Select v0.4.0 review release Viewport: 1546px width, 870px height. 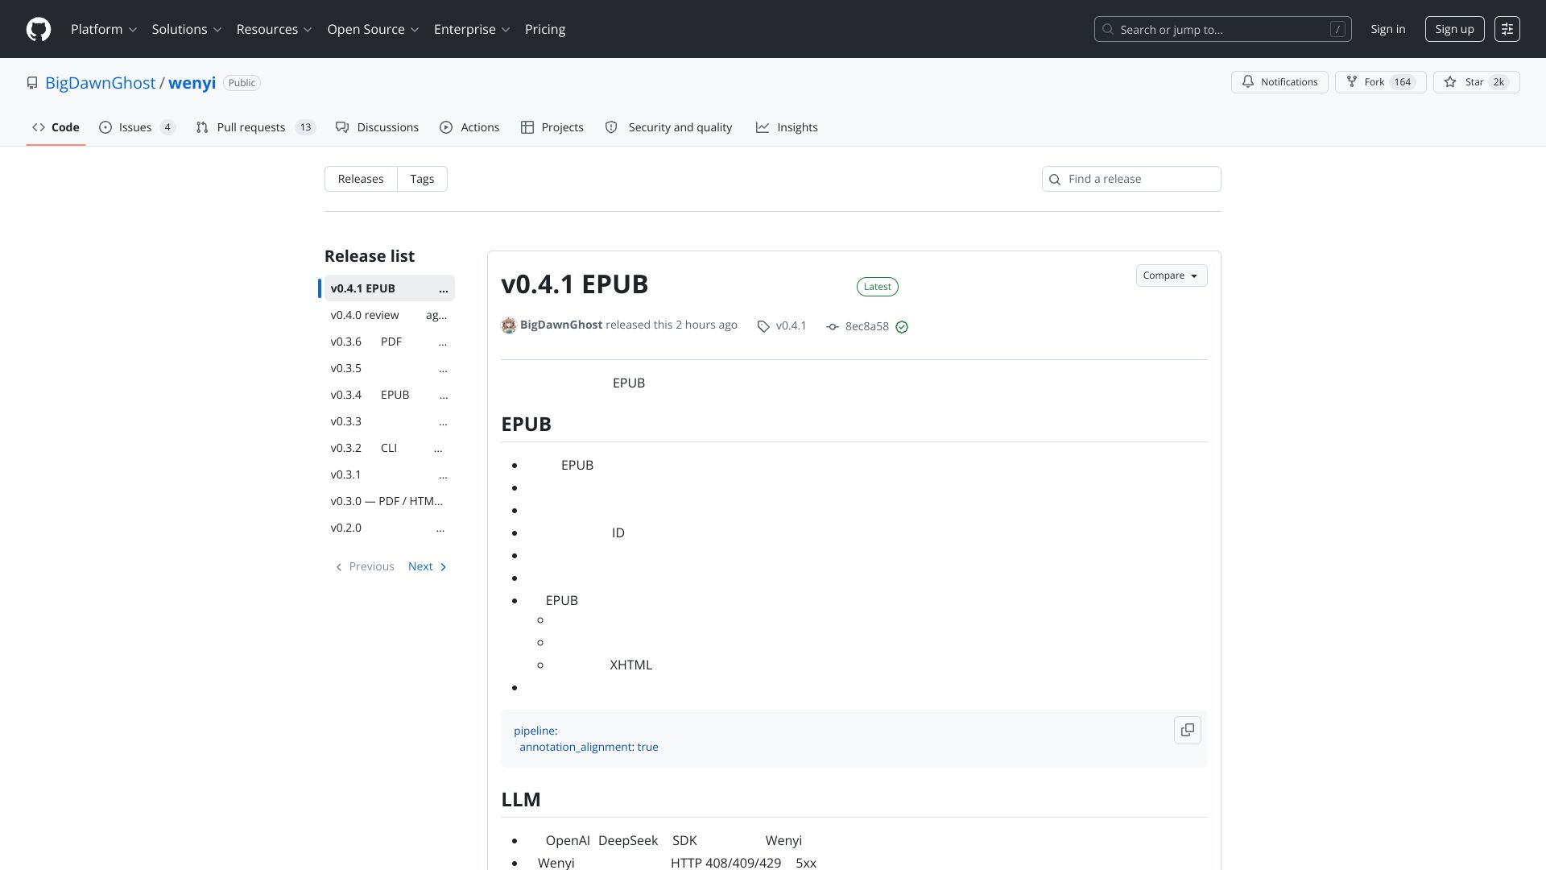point(390,315)
